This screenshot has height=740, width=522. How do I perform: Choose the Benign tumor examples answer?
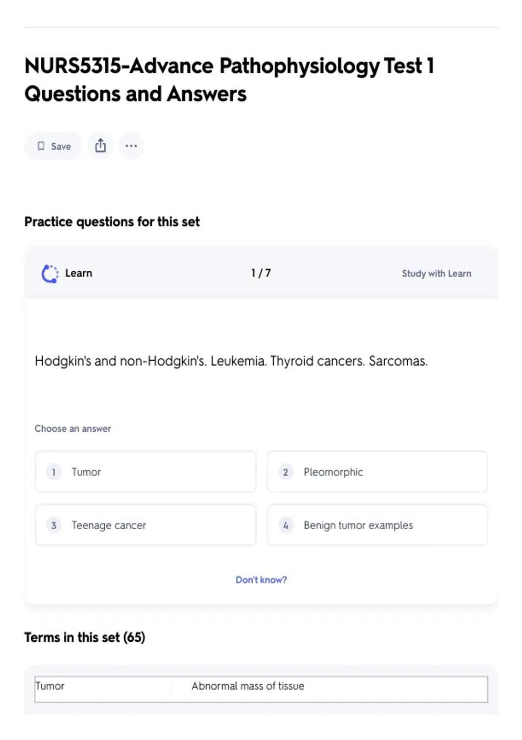tap(377, 525)
